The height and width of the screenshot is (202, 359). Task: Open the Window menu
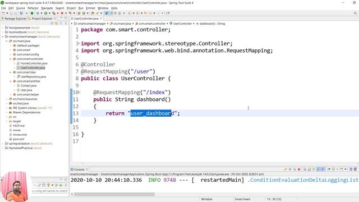pos(103,8)
